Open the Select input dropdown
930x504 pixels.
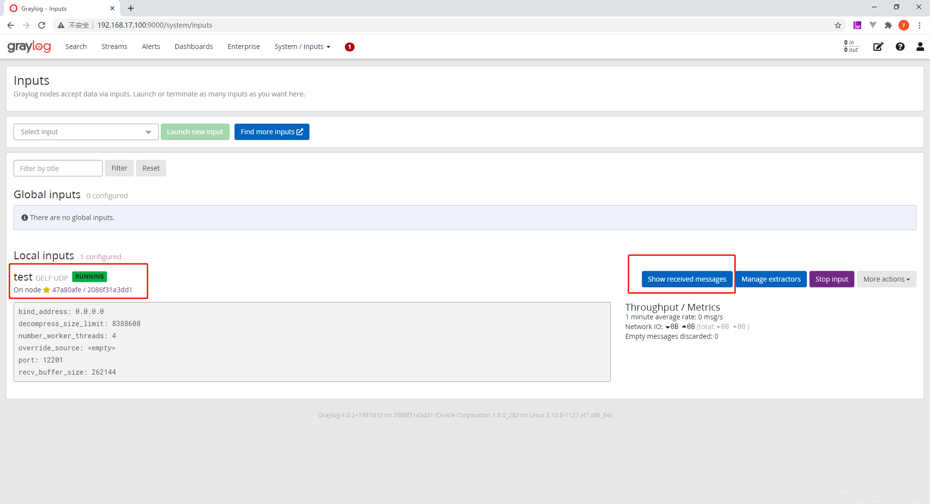click(86, 132)
